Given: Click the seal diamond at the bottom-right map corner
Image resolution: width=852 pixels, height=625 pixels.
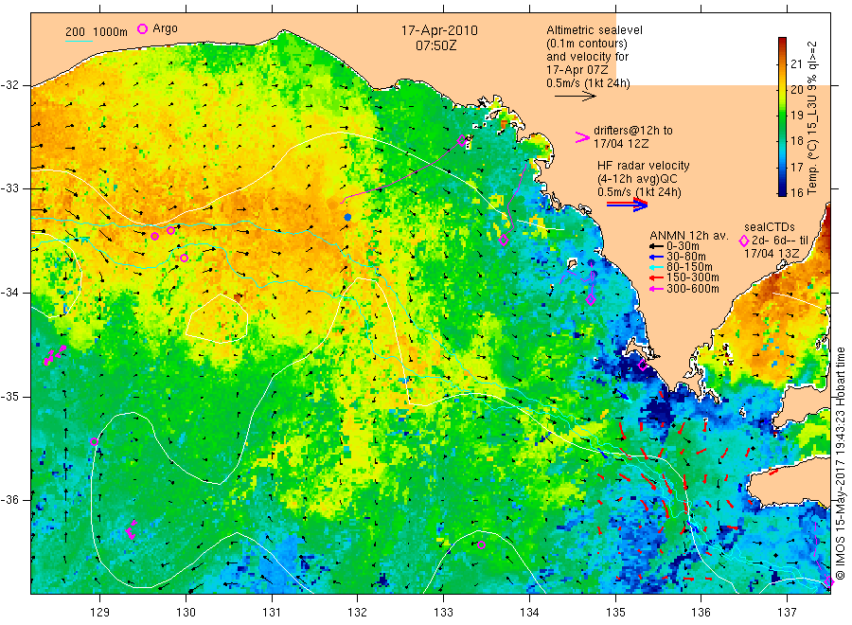Looking at the screenshot, I should [828, 581].
